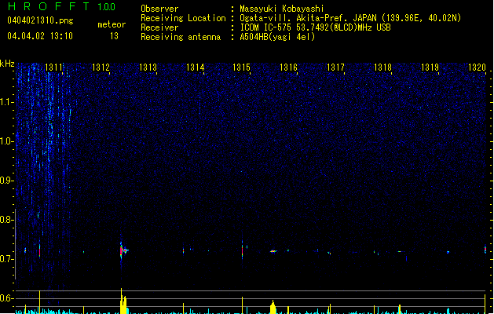The image size is (494, 314).
Task: Click the kHz axis unit label
Action: (x=7, y=64)
